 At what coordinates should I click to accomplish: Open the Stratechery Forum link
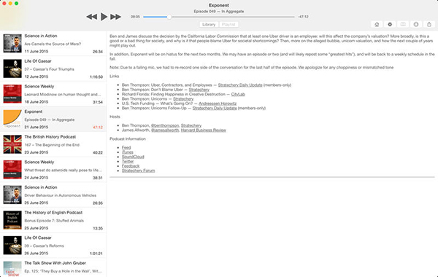(138, 171)
